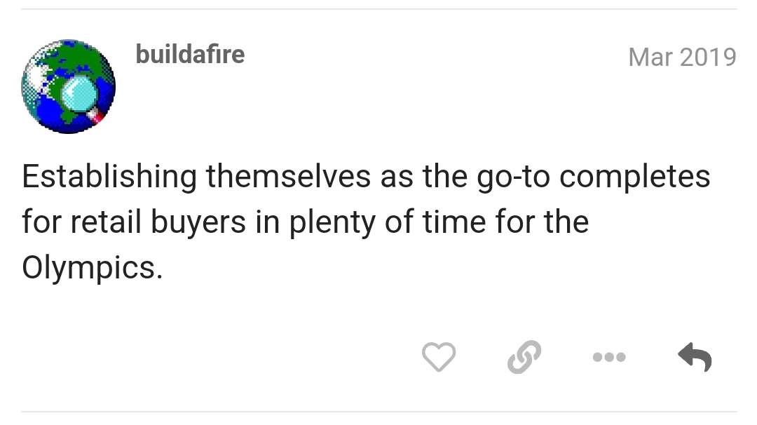Click the word "completes" in the post
The height and width of the screenshot is (425, 757).
[x=635, y=177]
